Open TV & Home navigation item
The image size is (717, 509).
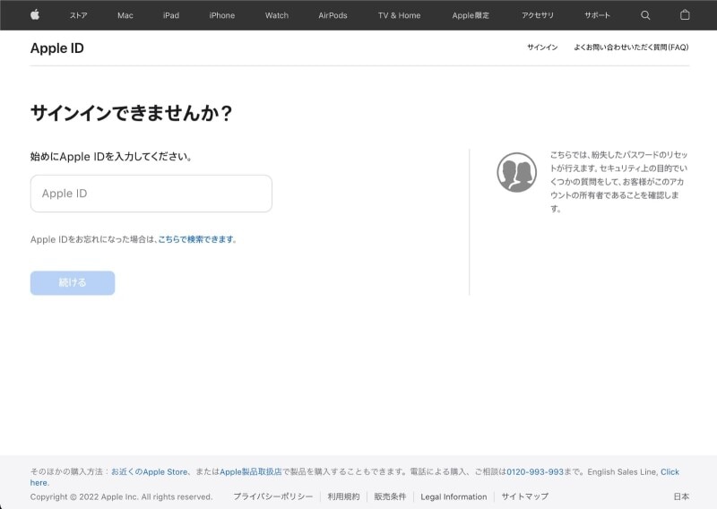coord(399,15)
